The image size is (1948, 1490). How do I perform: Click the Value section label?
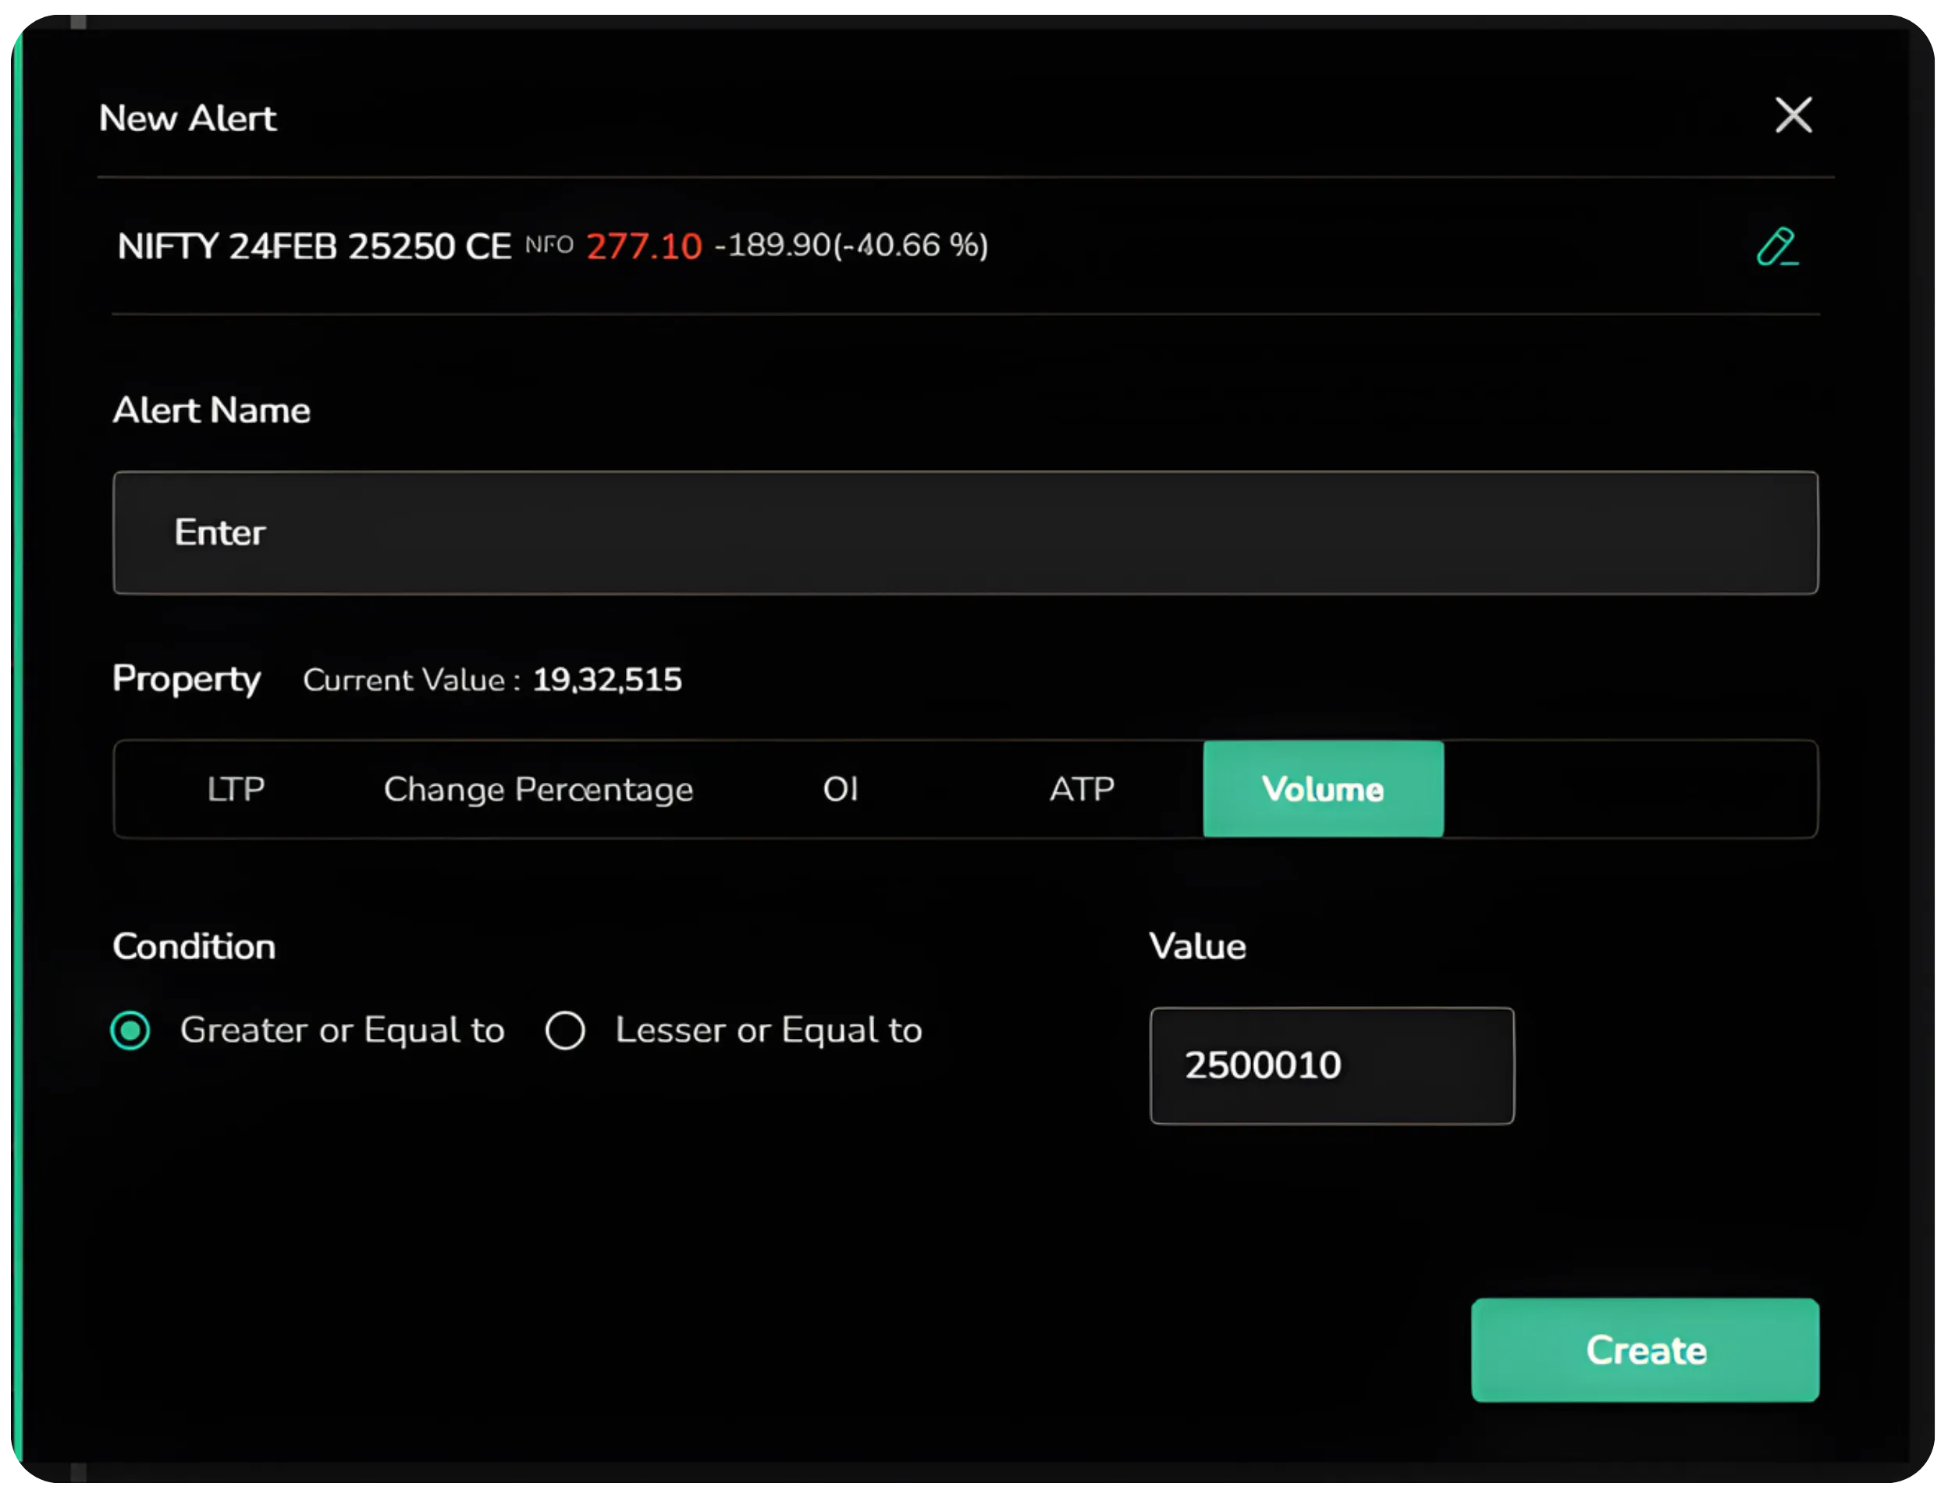click(x=1197, y=945)
